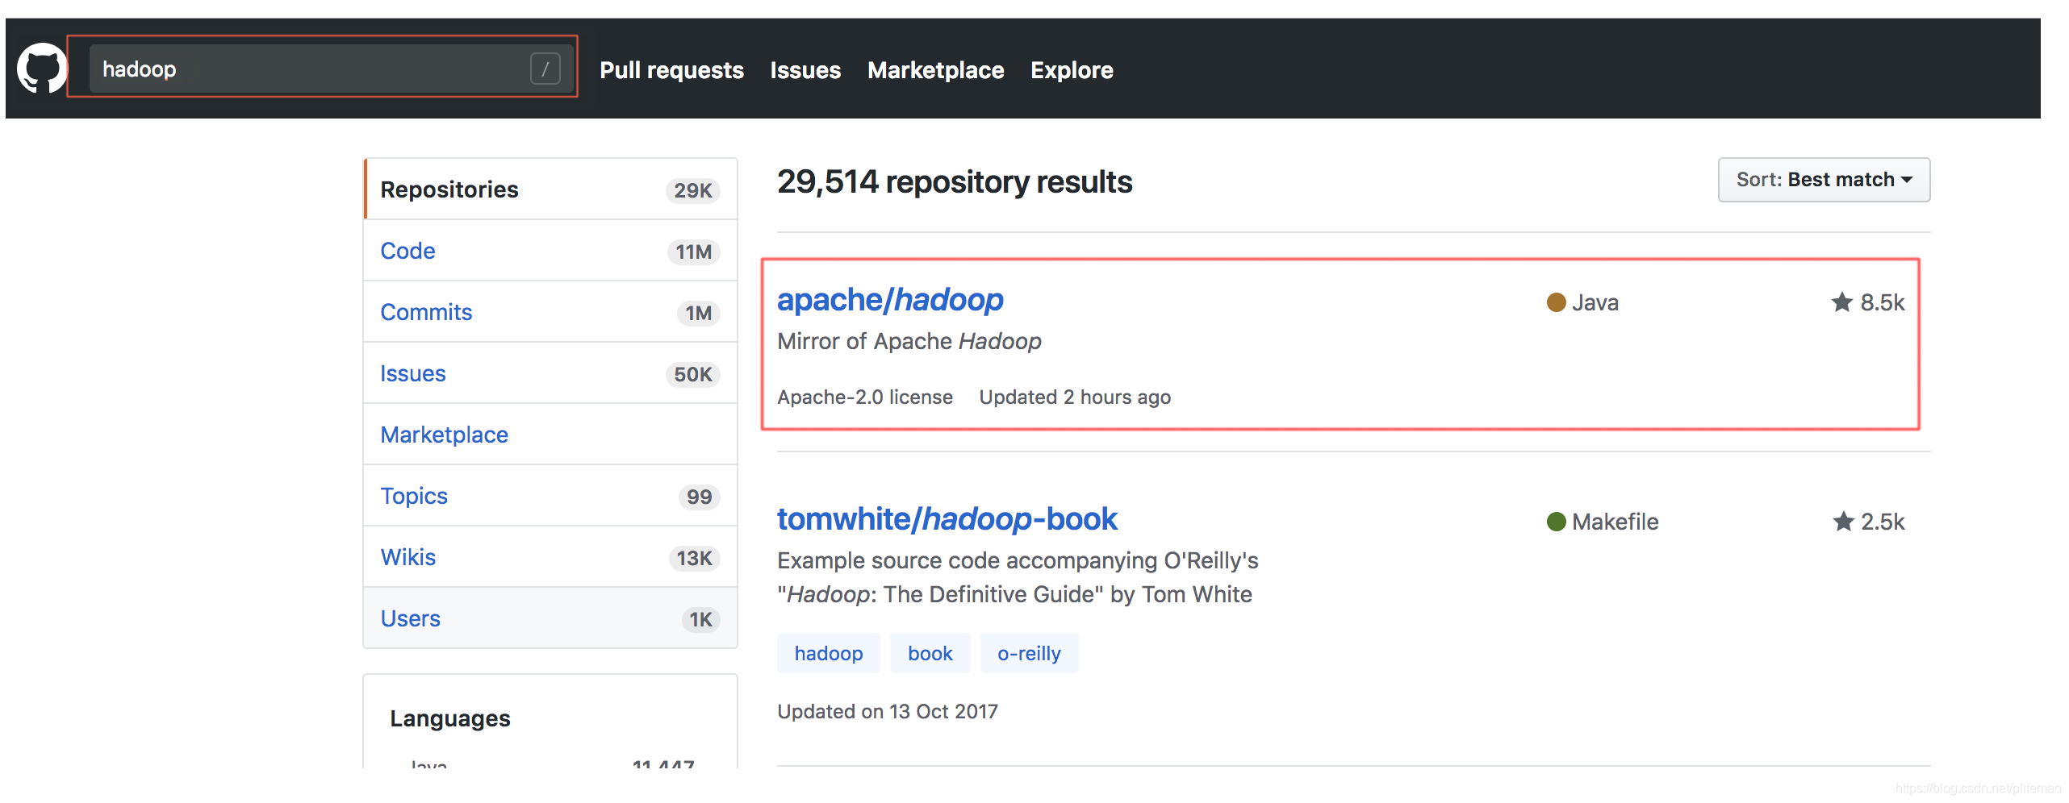Click the 1M commits count badge
The width and height of the screenshot is (2069, 803).
click(x=699, y=313)
